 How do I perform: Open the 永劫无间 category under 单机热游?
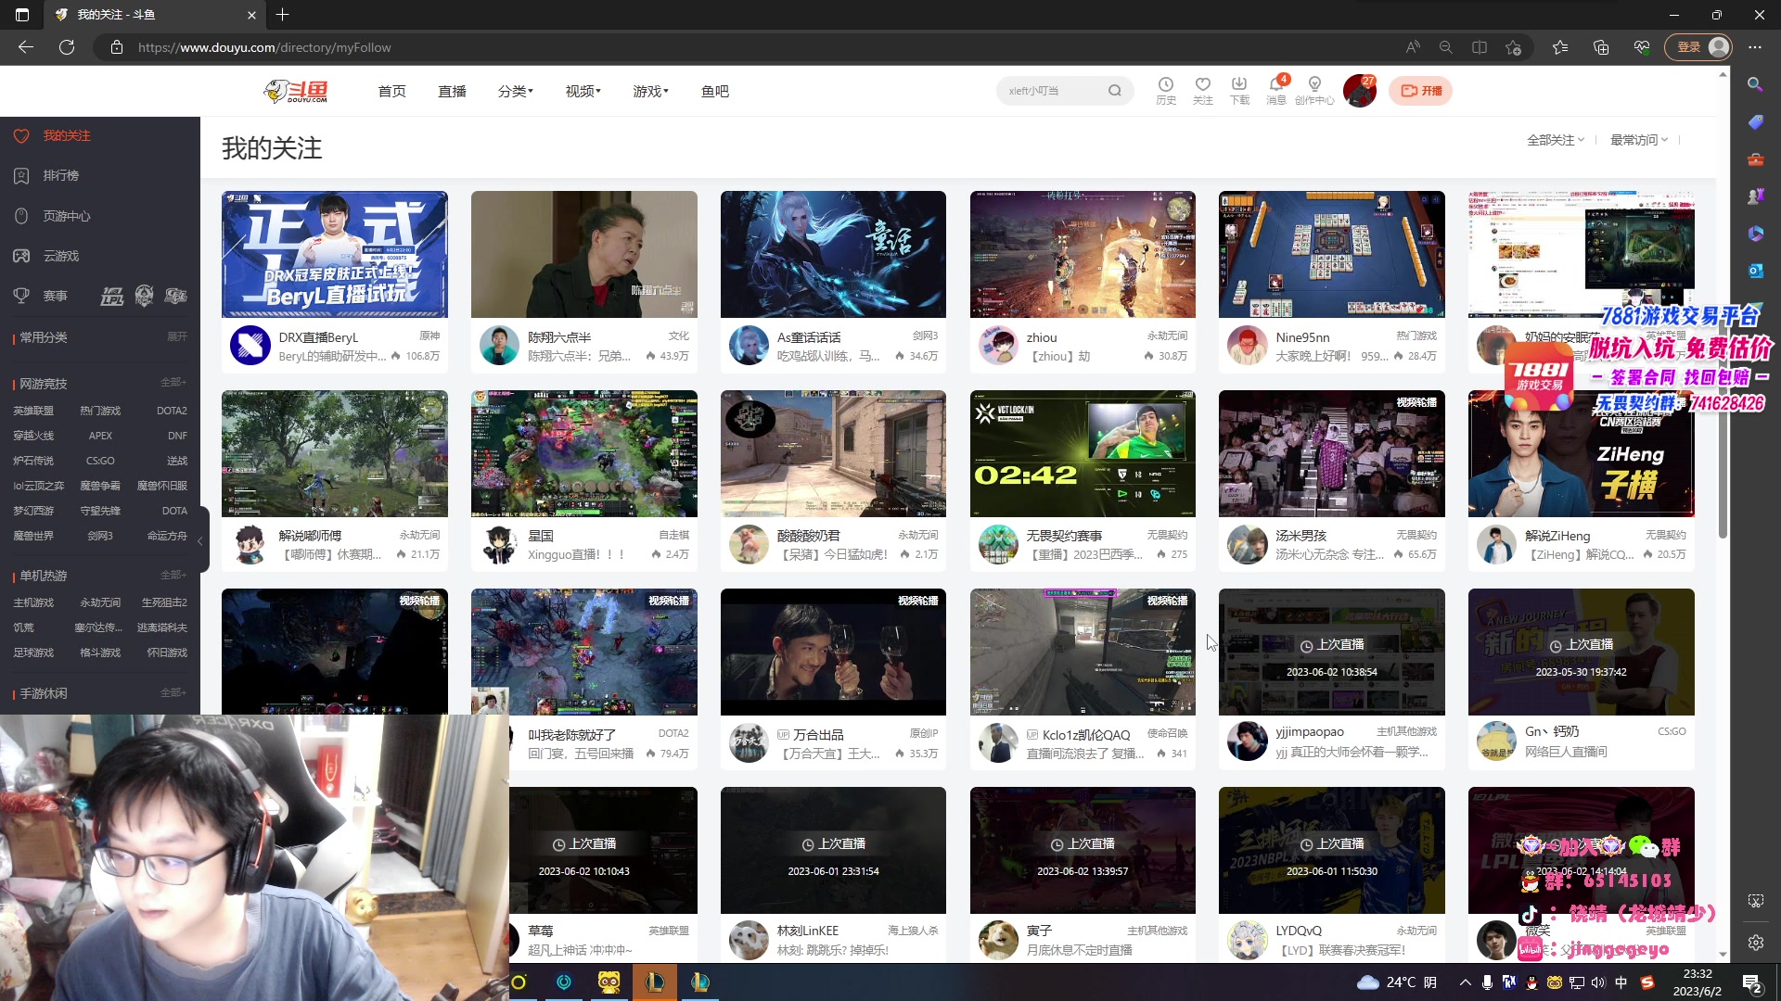100,602
